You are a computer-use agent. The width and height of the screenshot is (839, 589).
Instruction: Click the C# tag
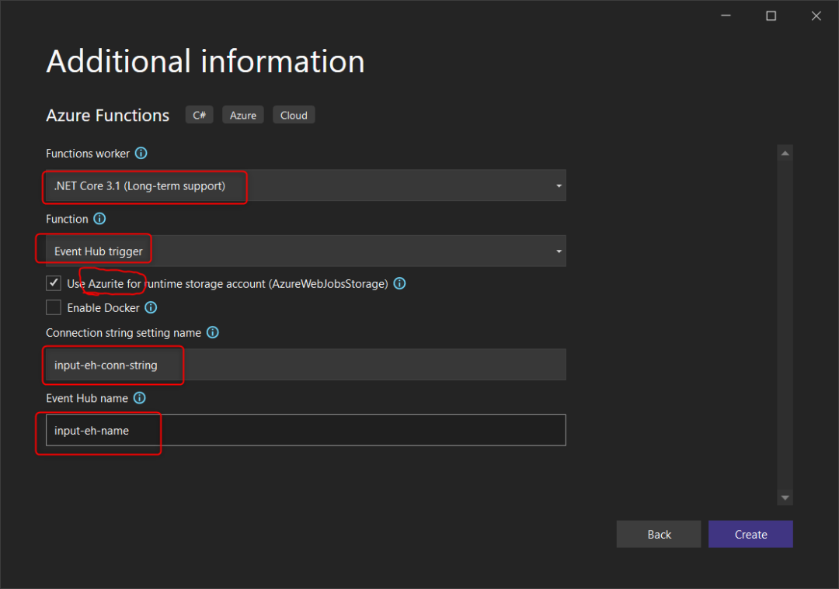point(200,116)
